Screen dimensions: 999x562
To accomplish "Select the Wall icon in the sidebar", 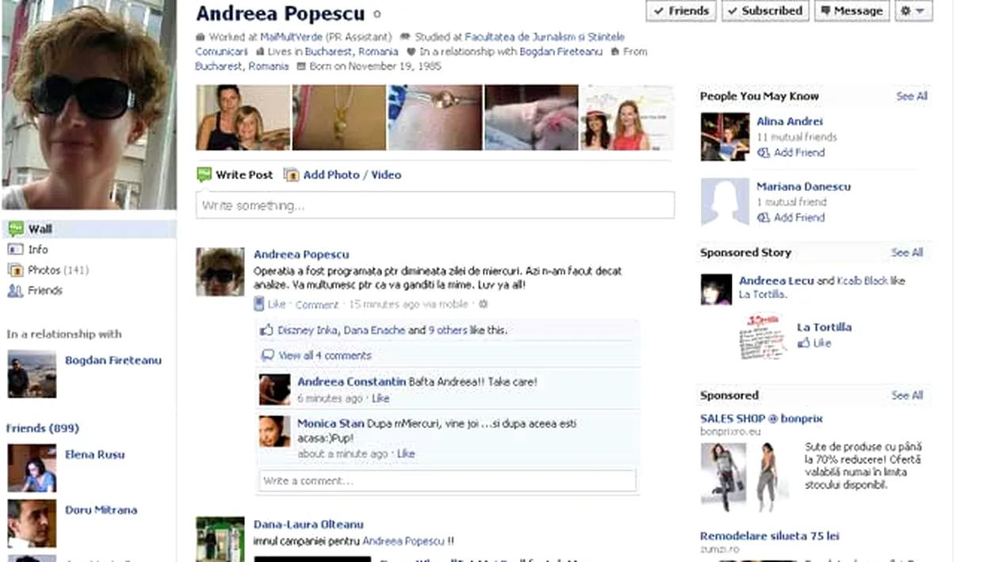I will (x=16, y=228).
